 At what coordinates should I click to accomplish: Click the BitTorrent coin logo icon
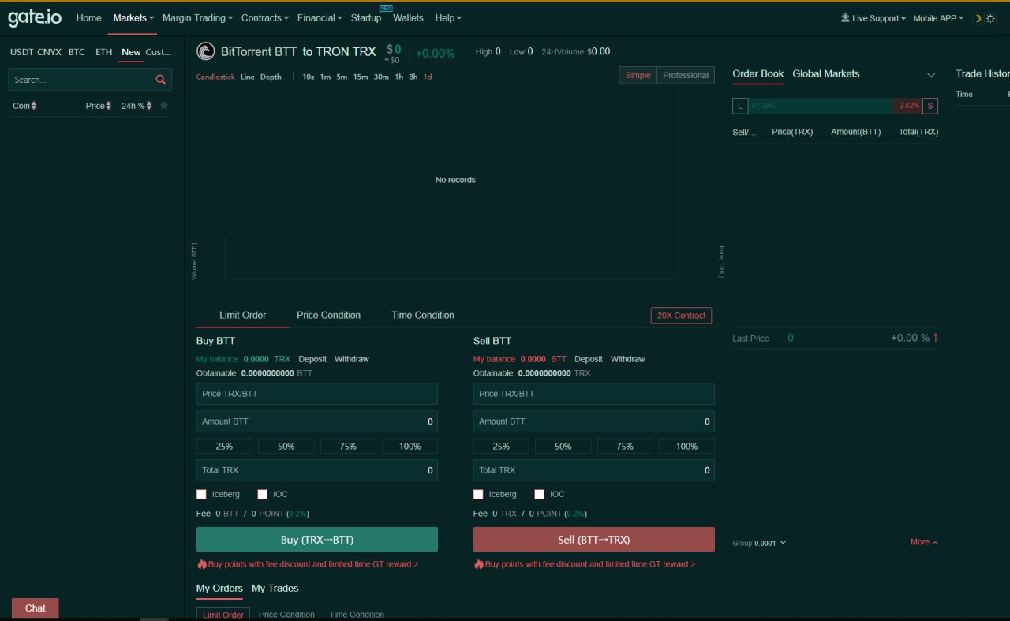click(x=205, y=51)
